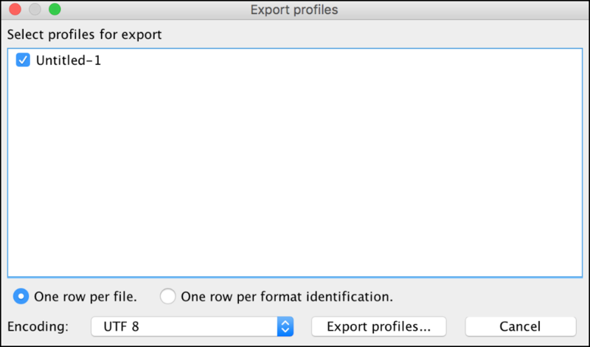Maximize the dialog with the green button
590x347 pixels.
tap(54, 10)
